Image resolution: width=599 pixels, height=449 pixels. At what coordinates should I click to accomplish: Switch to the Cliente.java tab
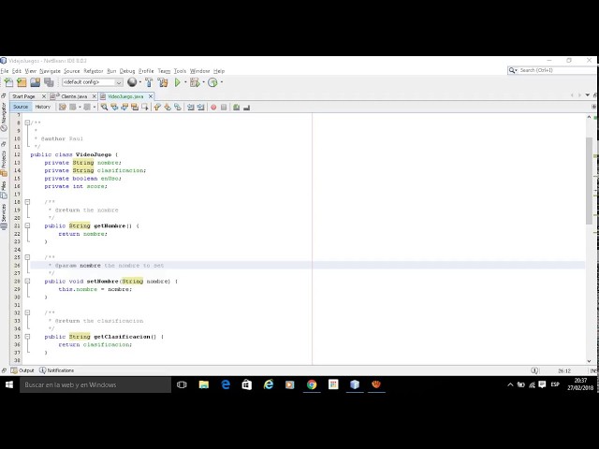(x=74, y=96)
